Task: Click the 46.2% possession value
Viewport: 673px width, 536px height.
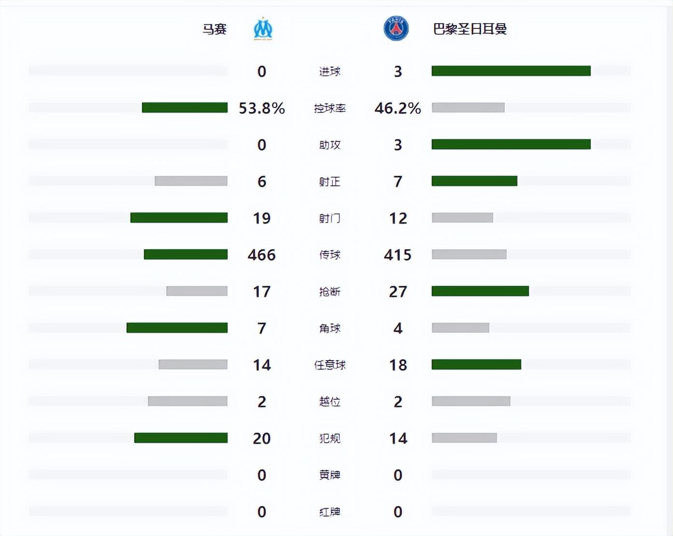Action: (x=398, y=108)
